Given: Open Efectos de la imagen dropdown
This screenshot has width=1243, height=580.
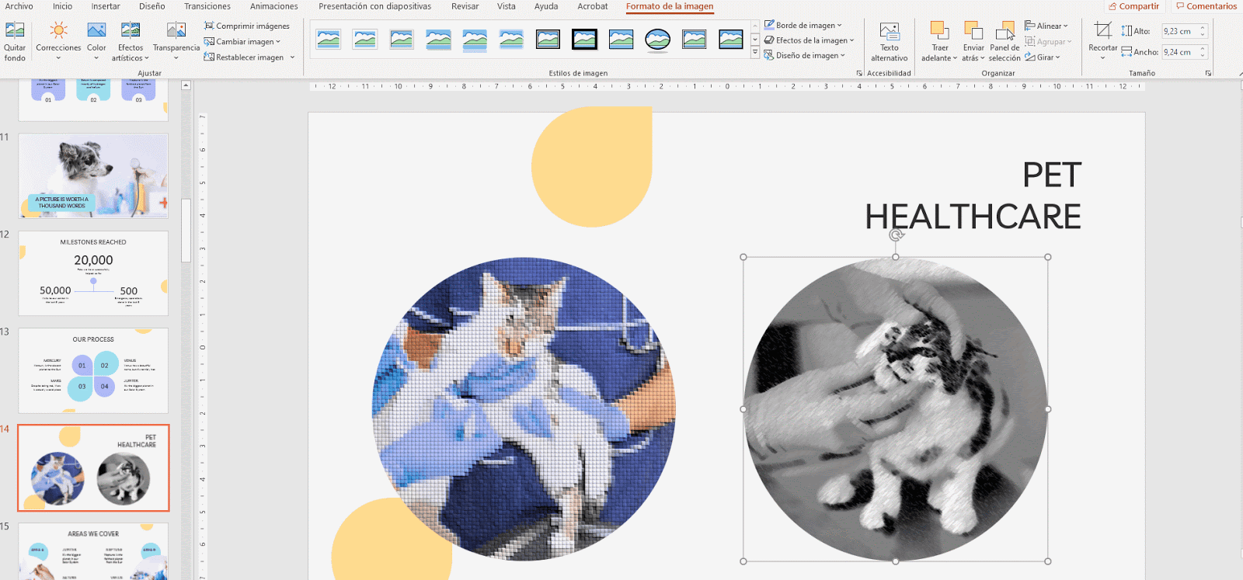Looking at the screenshot, I should pyautogui.click(x=809, y=40).
